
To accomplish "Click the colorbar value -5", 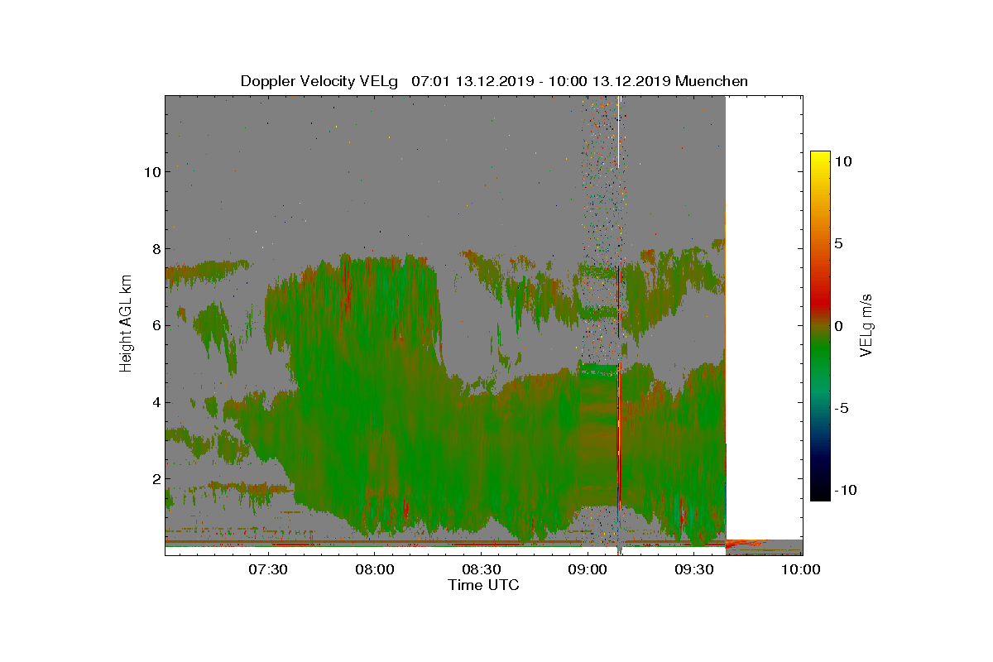I will pos(841,408).
